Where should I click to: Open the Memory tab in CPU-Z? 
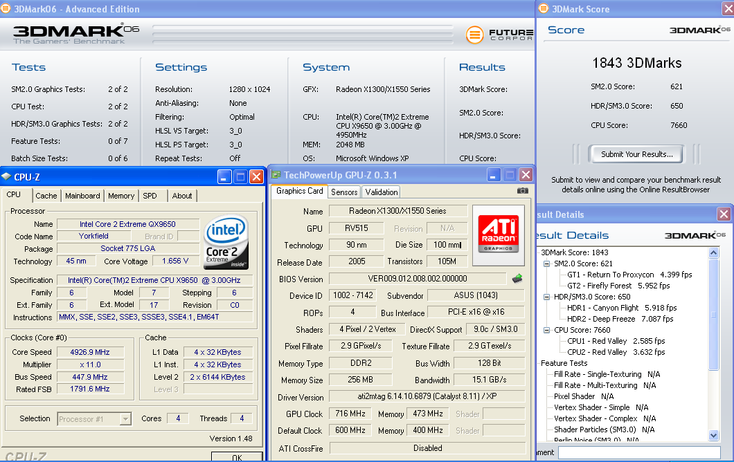121,196
